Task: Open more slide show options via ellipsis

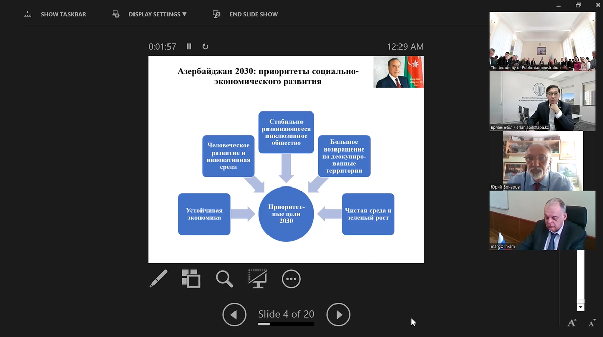Action: 291,278
